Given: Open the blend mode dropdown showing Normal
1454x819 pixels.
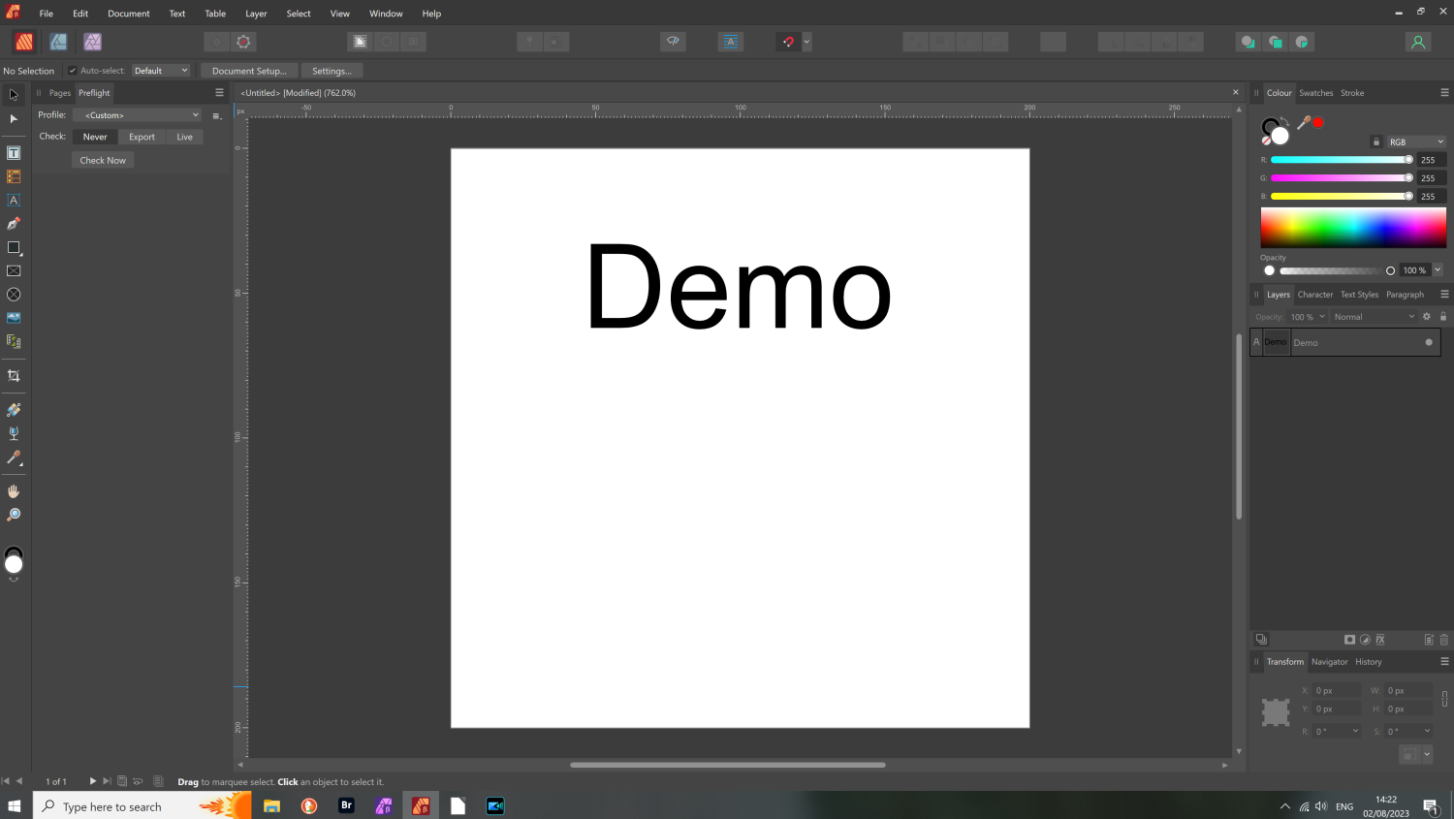Looking at the screenshot, I should (x=1373, y=316).
